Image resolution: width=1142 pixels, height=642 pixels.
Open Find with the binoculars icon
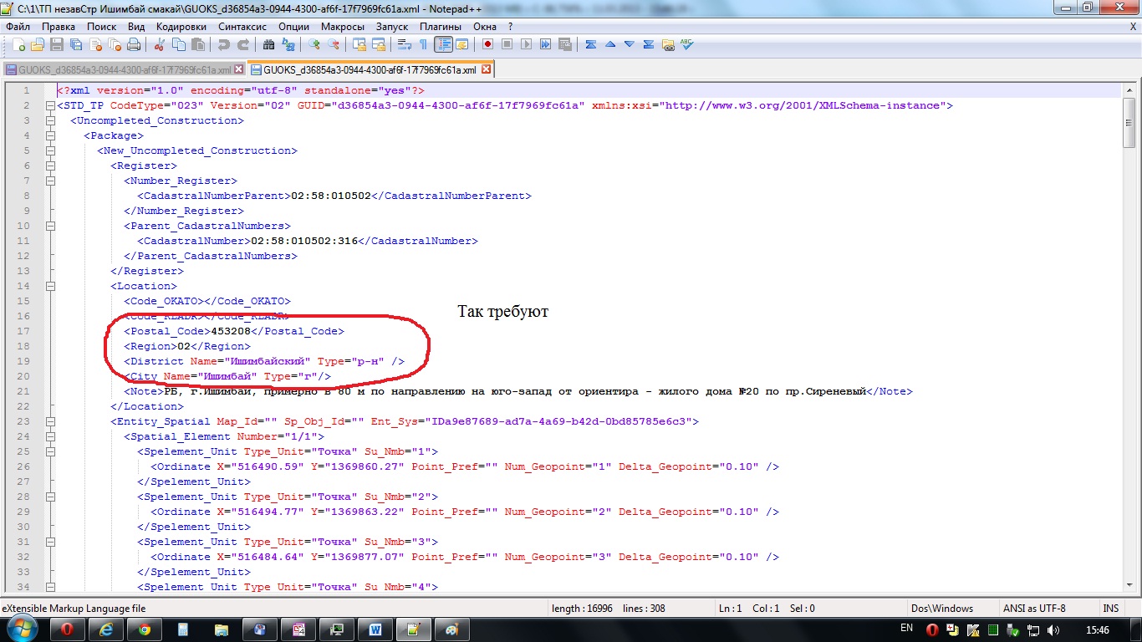click(268, 44)
